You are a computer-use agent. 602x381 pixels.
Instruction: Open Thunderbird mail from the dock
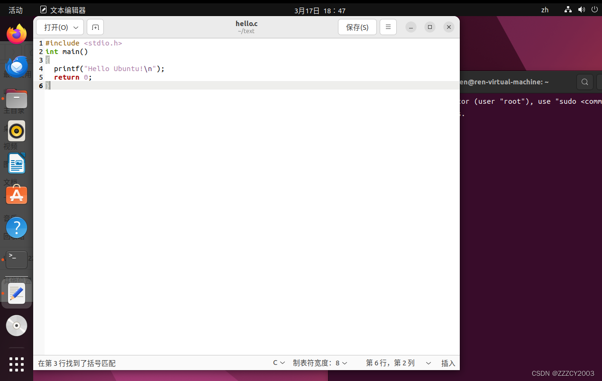[x=17, y=66]
